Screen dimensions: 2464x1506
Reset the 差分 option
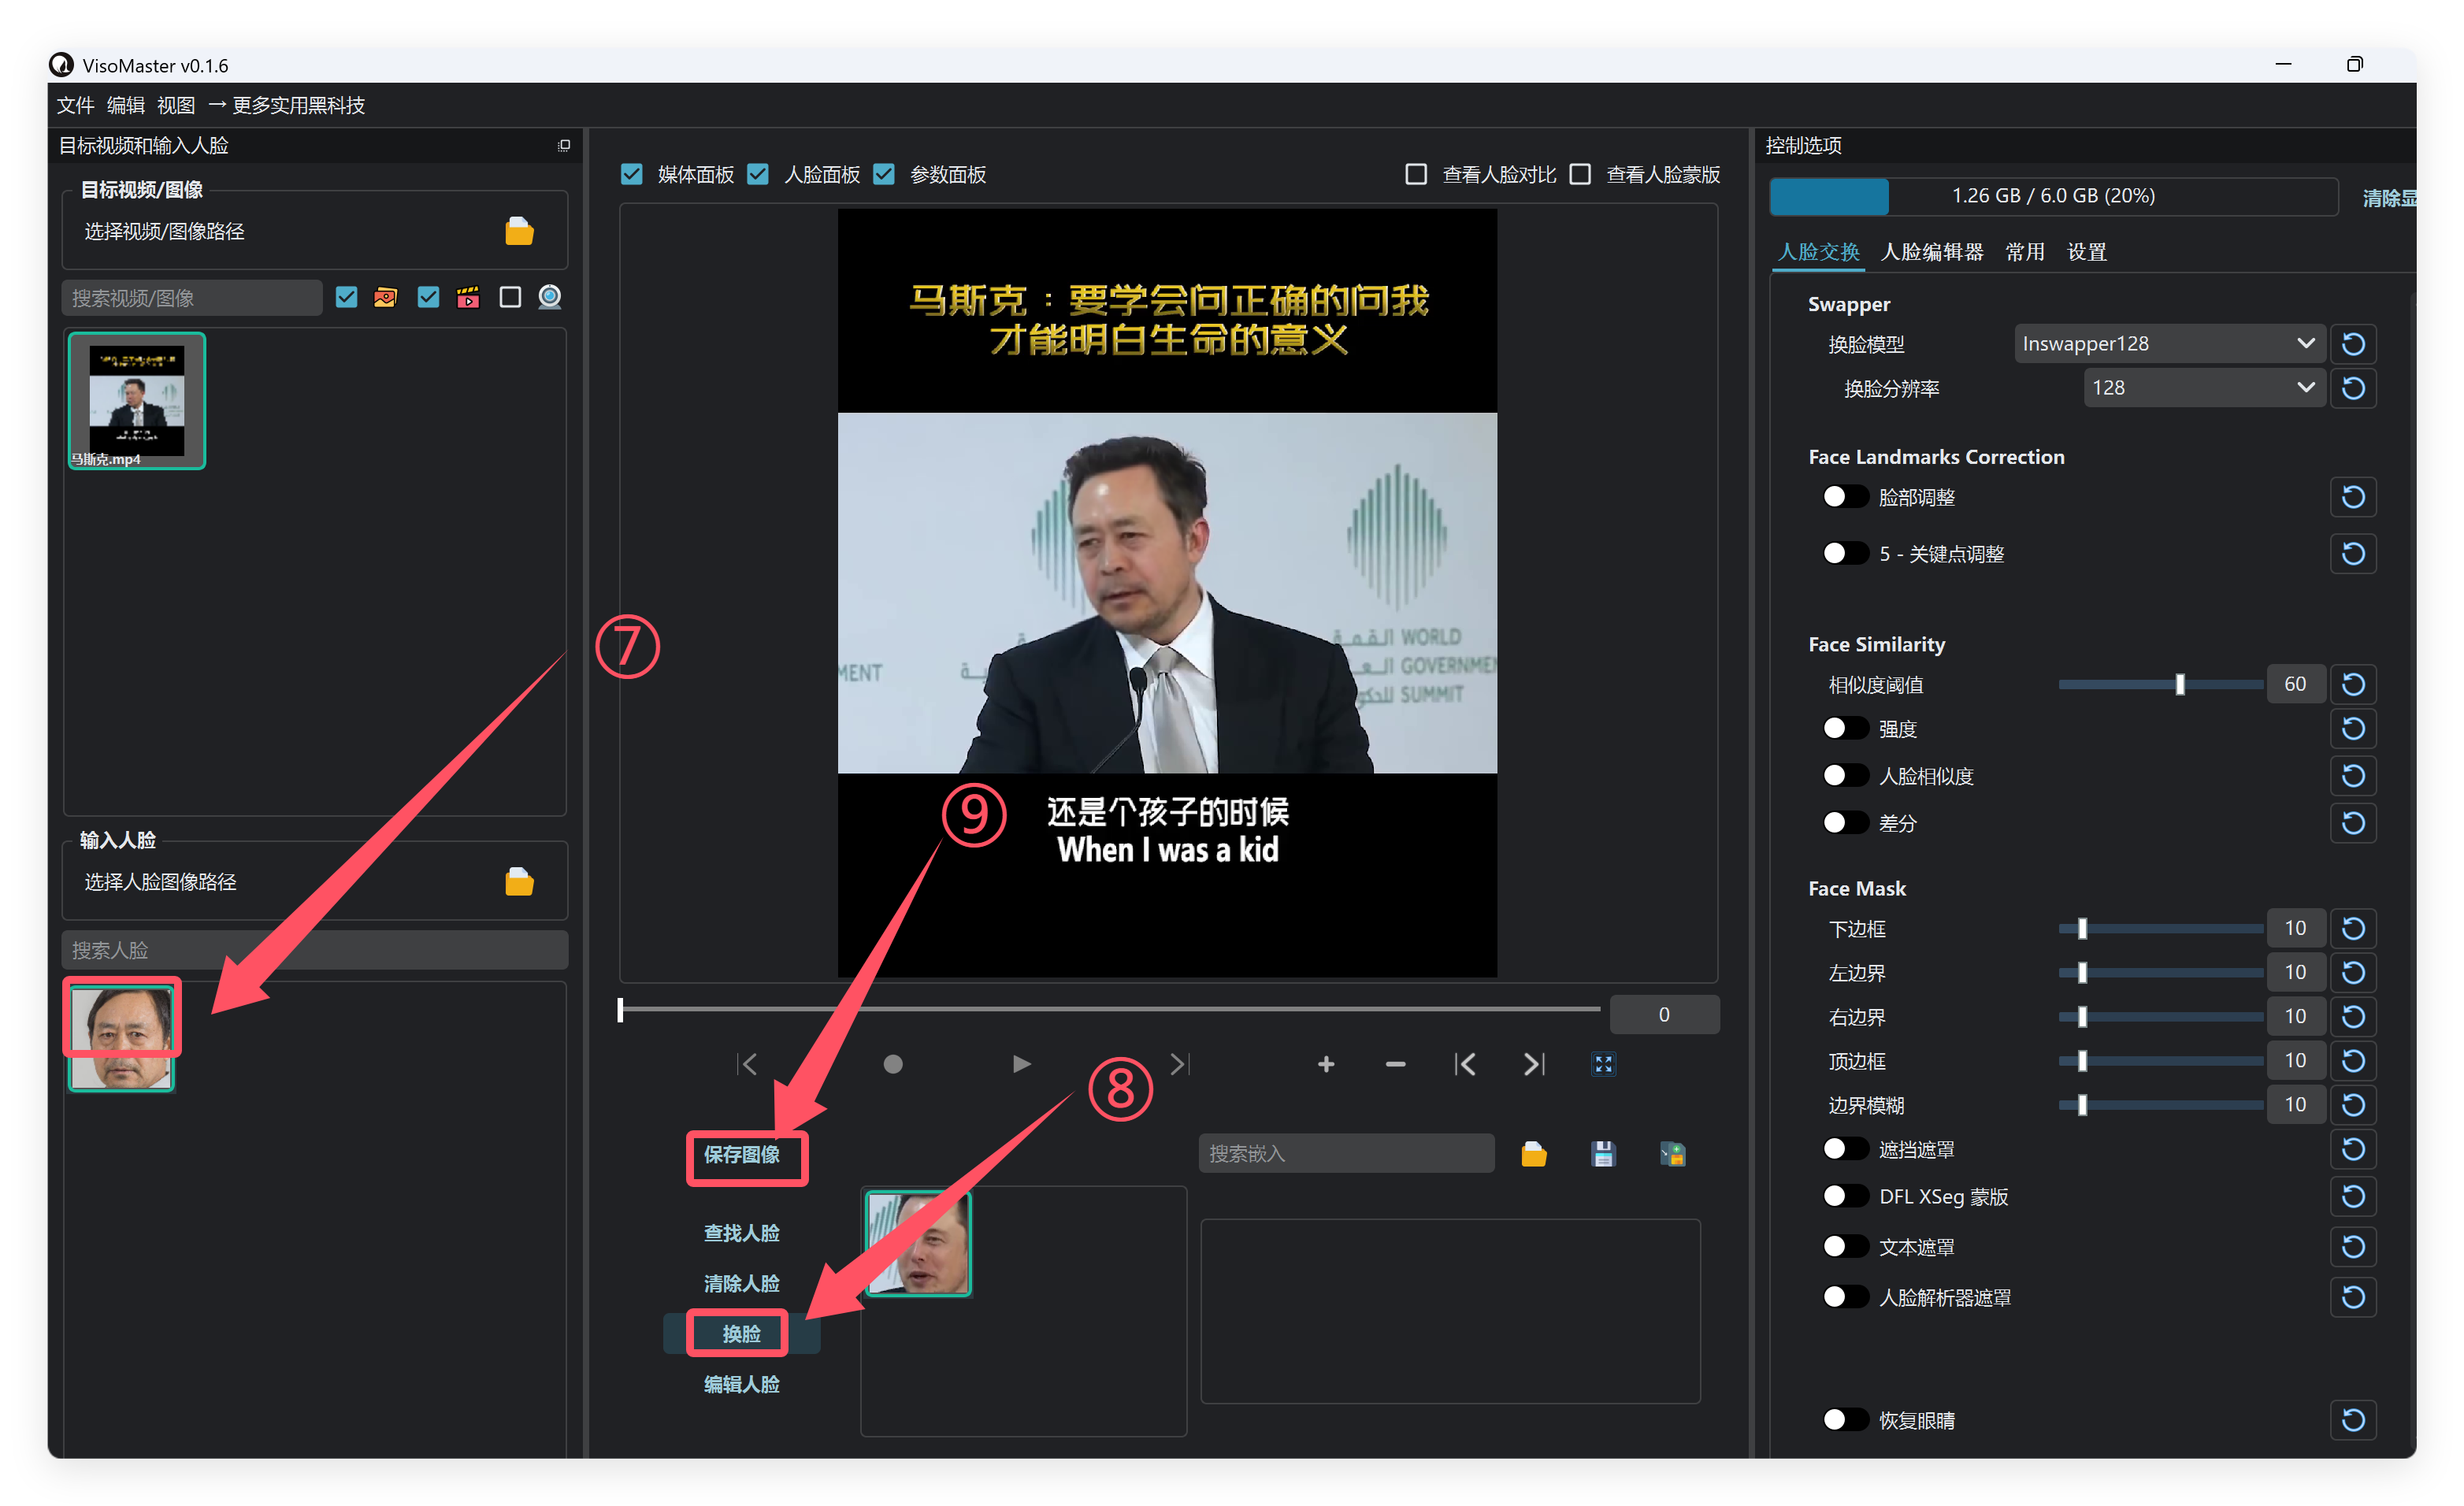pyautogui.click(x=2353, y=823)
